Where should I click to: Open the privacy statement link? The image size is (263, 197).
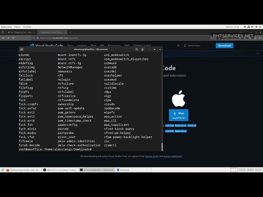(x=173, y=156)
